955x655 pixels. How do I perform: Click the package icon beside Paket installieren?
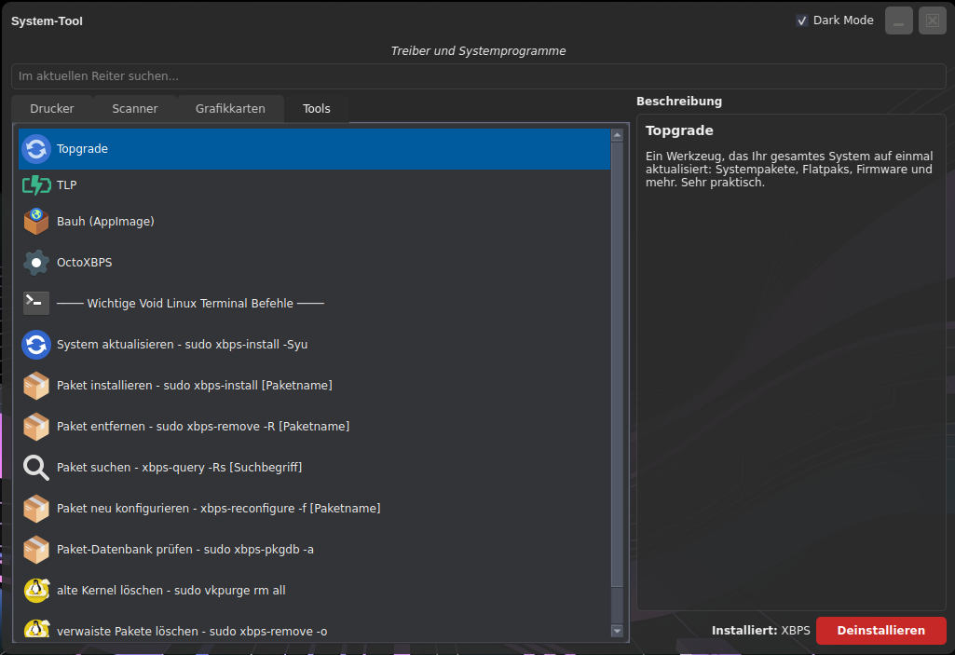(x=36, y=385)
